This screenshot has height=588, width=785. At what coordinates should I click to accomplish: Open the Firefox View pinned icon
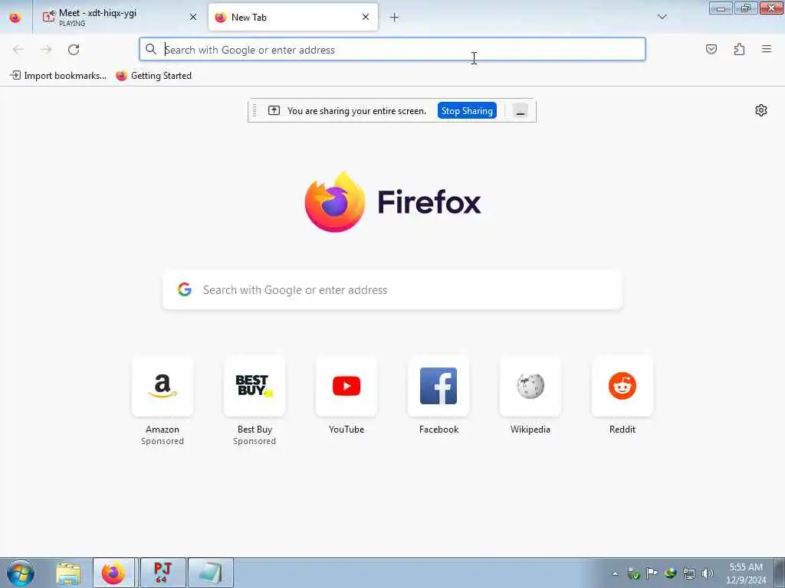[15, 18]
